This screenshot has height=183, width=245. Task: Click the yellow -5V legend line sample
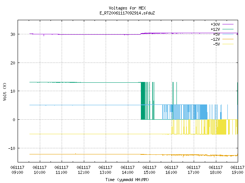pyautogui.click(x=228, y=44)
